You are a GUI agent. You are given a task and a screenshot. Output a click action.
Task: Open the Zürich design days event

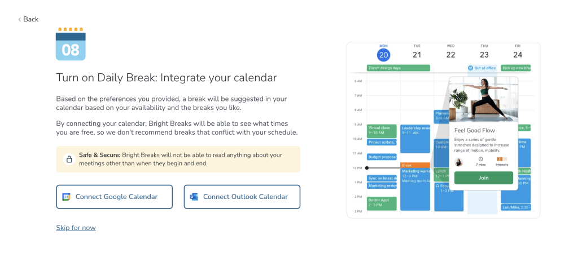point(398,68)
